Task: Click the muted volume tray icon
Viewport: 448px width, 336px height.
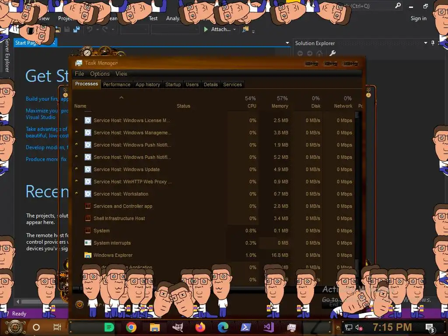Action: 359,327
